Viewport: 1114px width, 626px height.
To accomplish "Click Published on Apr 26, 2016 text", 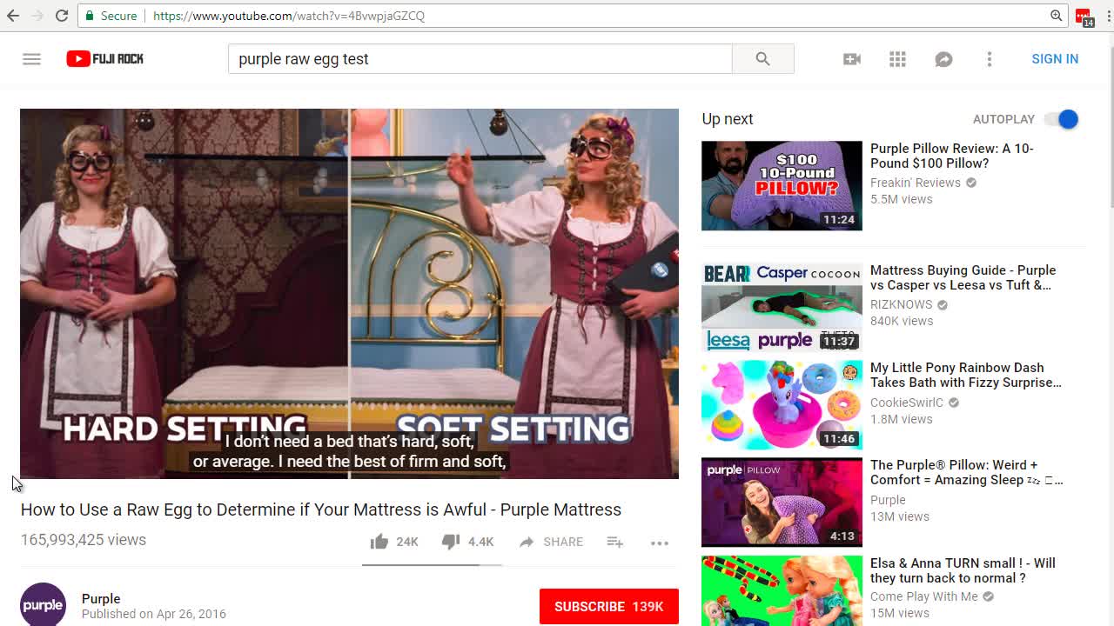I will (154, 614).
